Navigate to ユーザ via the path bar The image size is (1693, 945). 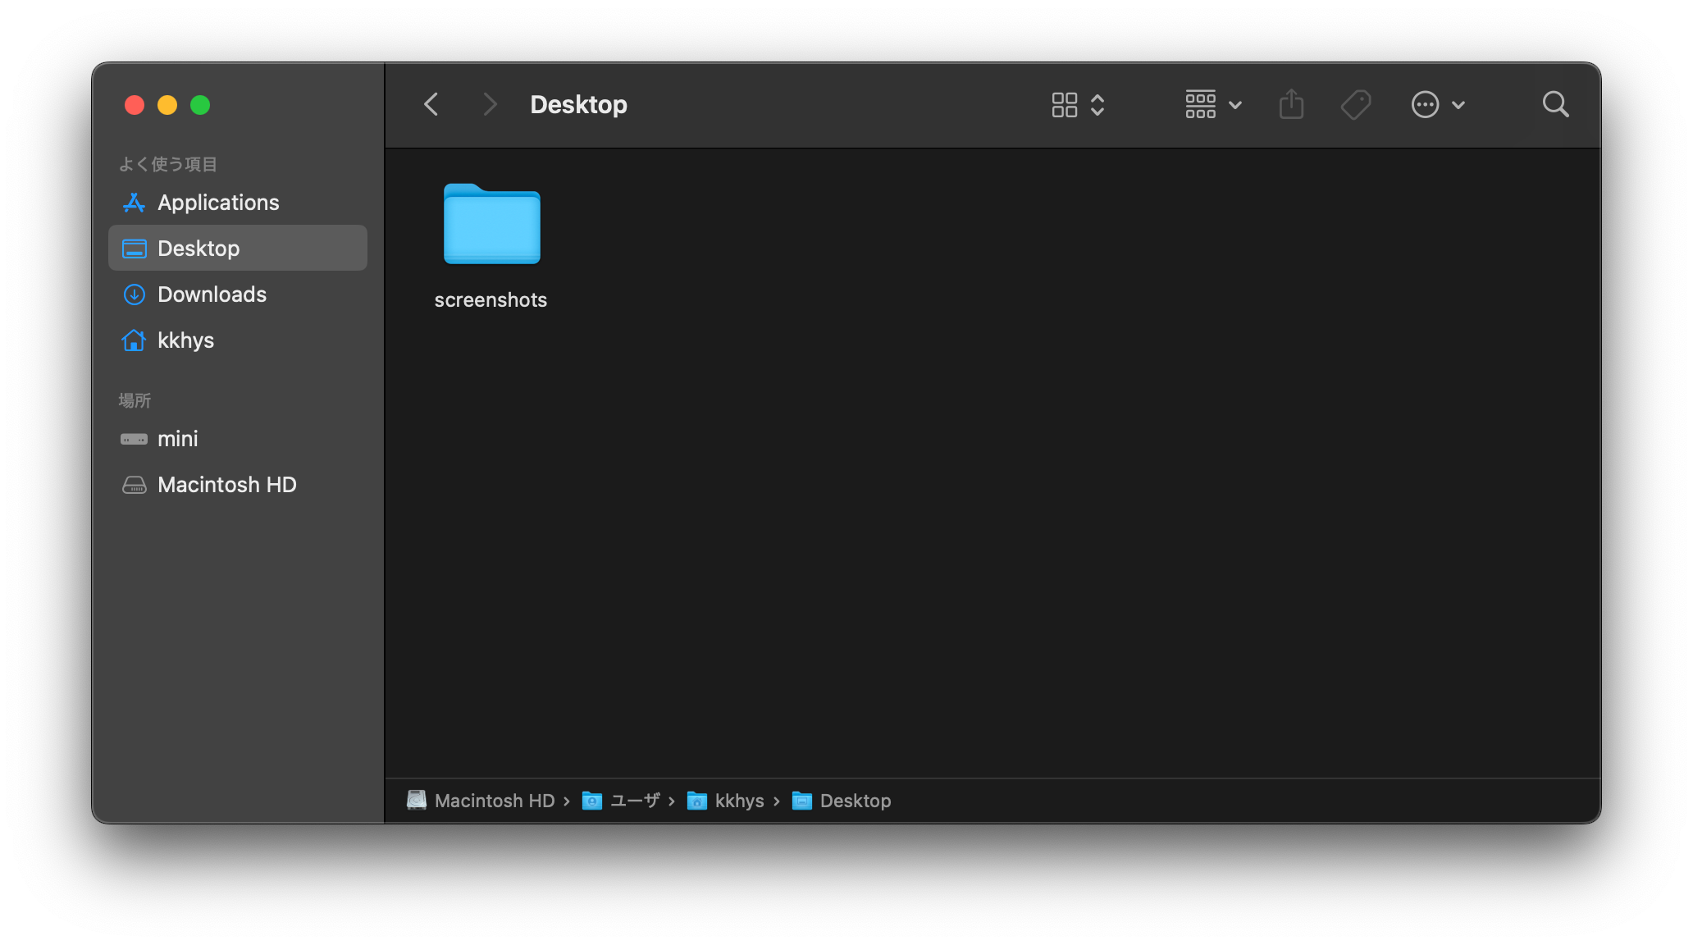pos(636,801)
